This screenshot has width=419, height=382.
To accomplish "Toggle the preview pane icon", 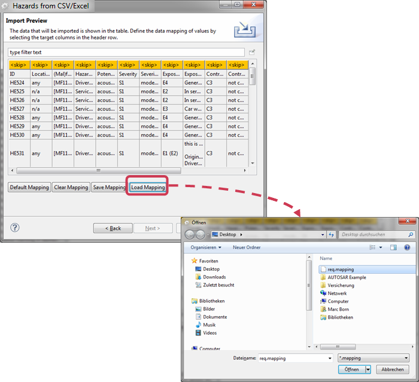I will tap(393, 247).
